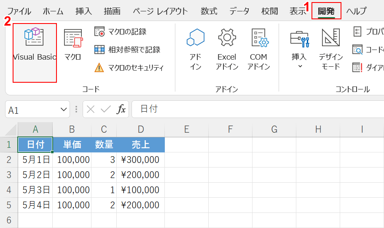Open the アドイン (Add-ins) button
384x228 pixels.
click(196, 49)
